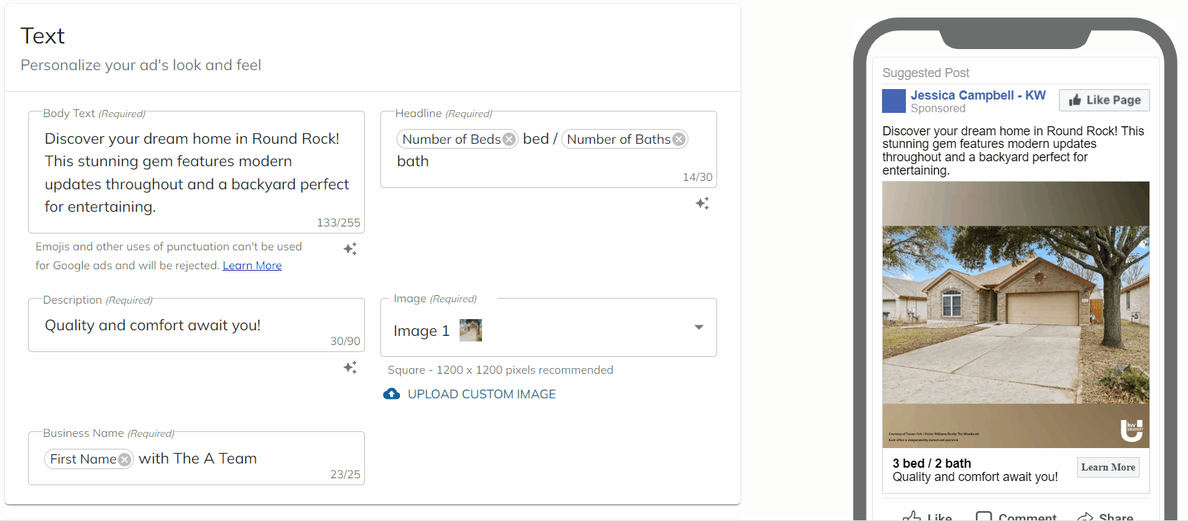Click the Image 1 thumbnail preview
The image size is (1188, 521).
[470, 330]
